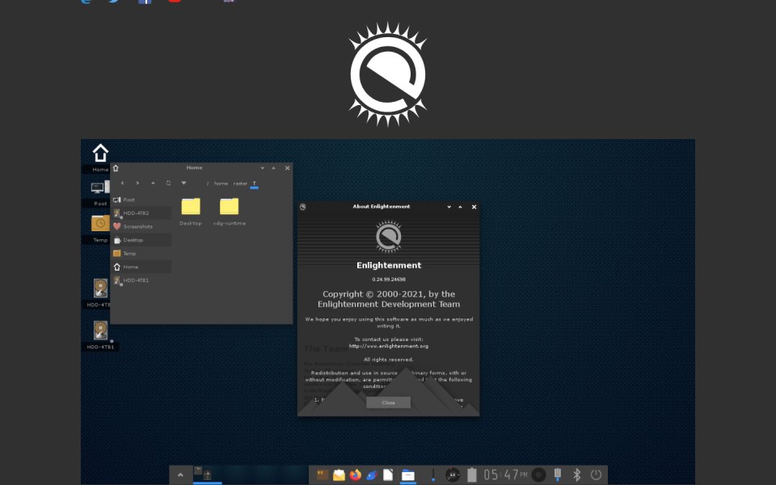Click the 'home' path breadcrumb
Viewport: 776px width, 485px height.
pos(221,183)
